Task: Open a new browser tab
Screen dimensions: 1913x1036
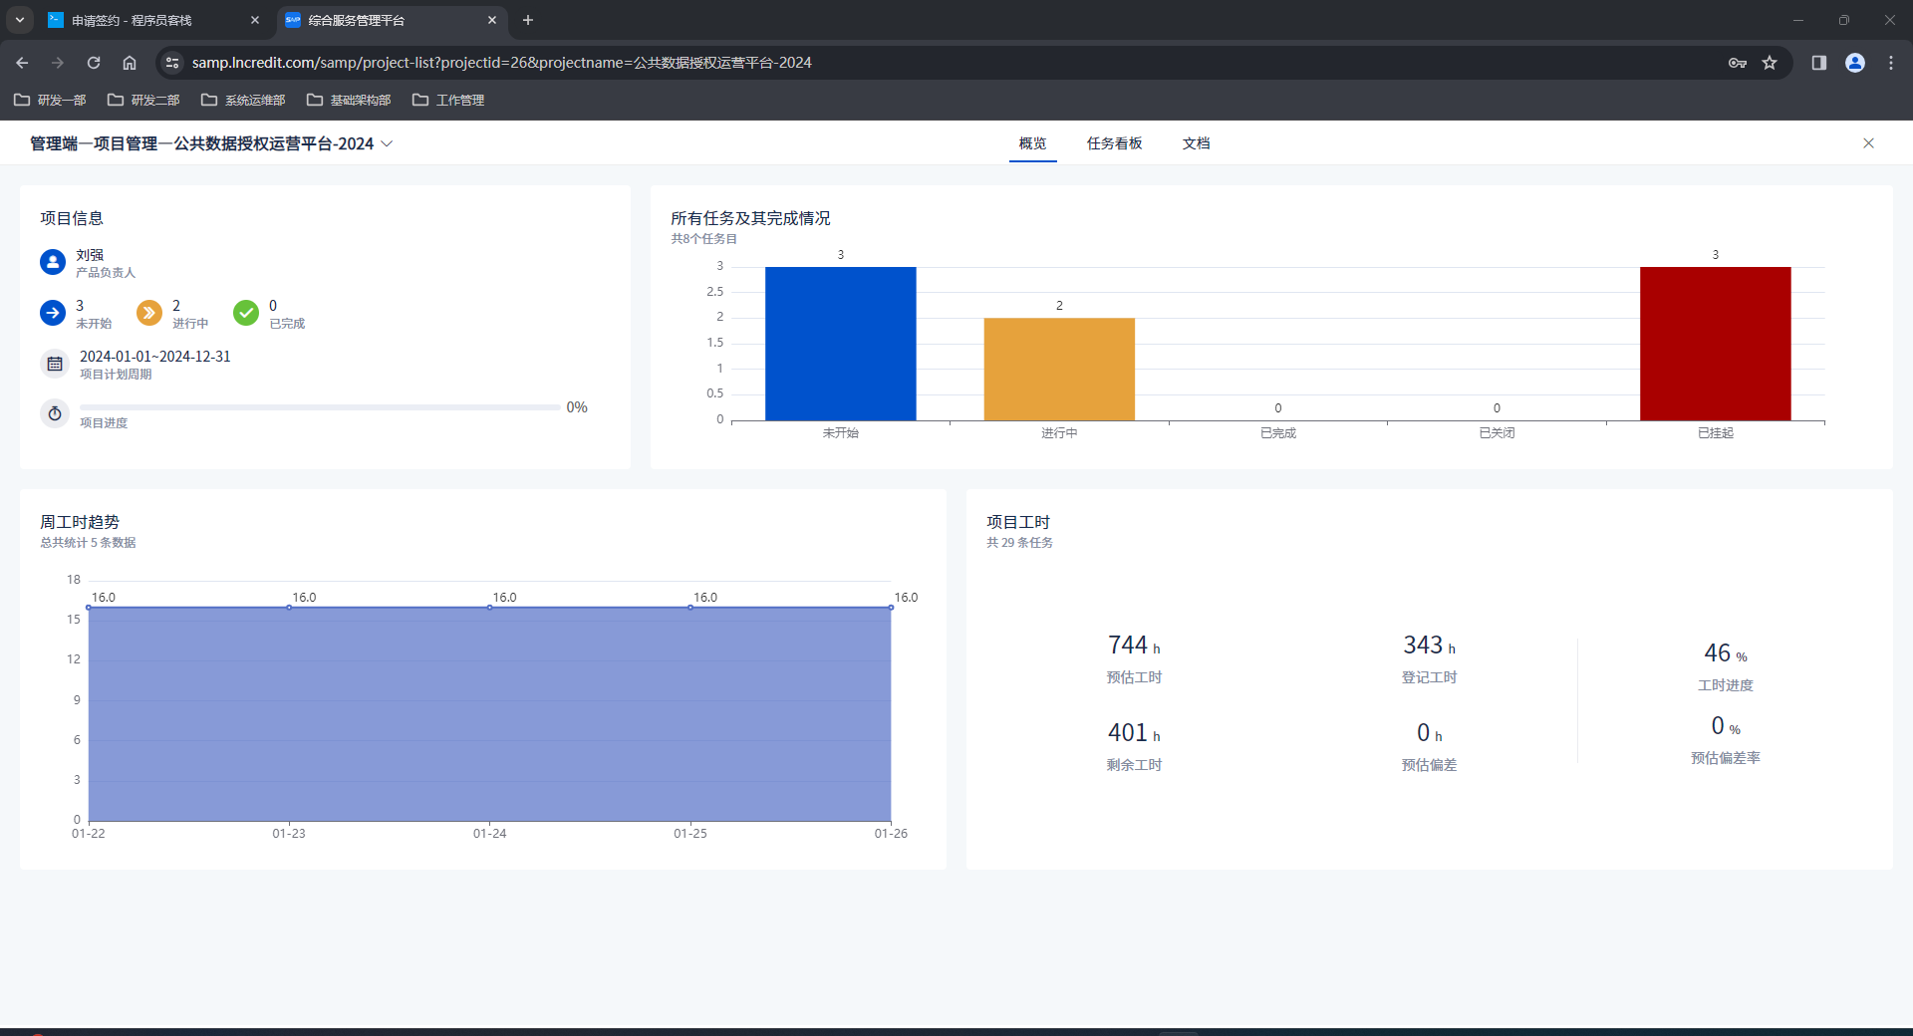Action: pos(528,20)
